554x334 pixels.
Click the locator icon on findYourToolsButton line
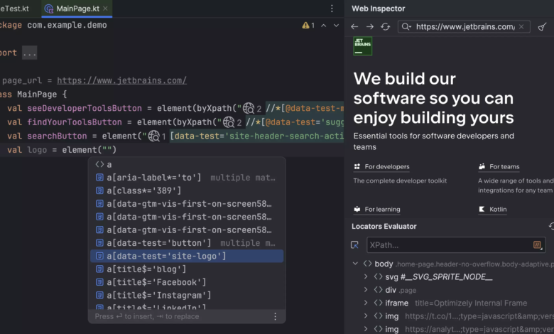(x=229, y=122)
